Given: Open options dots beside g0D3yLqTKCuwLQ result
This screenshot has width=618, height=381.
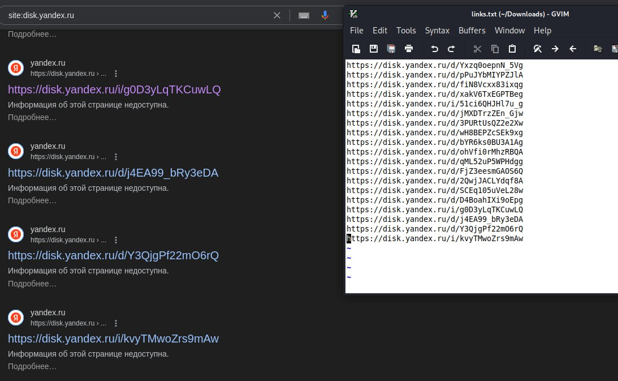Looking at the screenshot, I should pos(116,74).
